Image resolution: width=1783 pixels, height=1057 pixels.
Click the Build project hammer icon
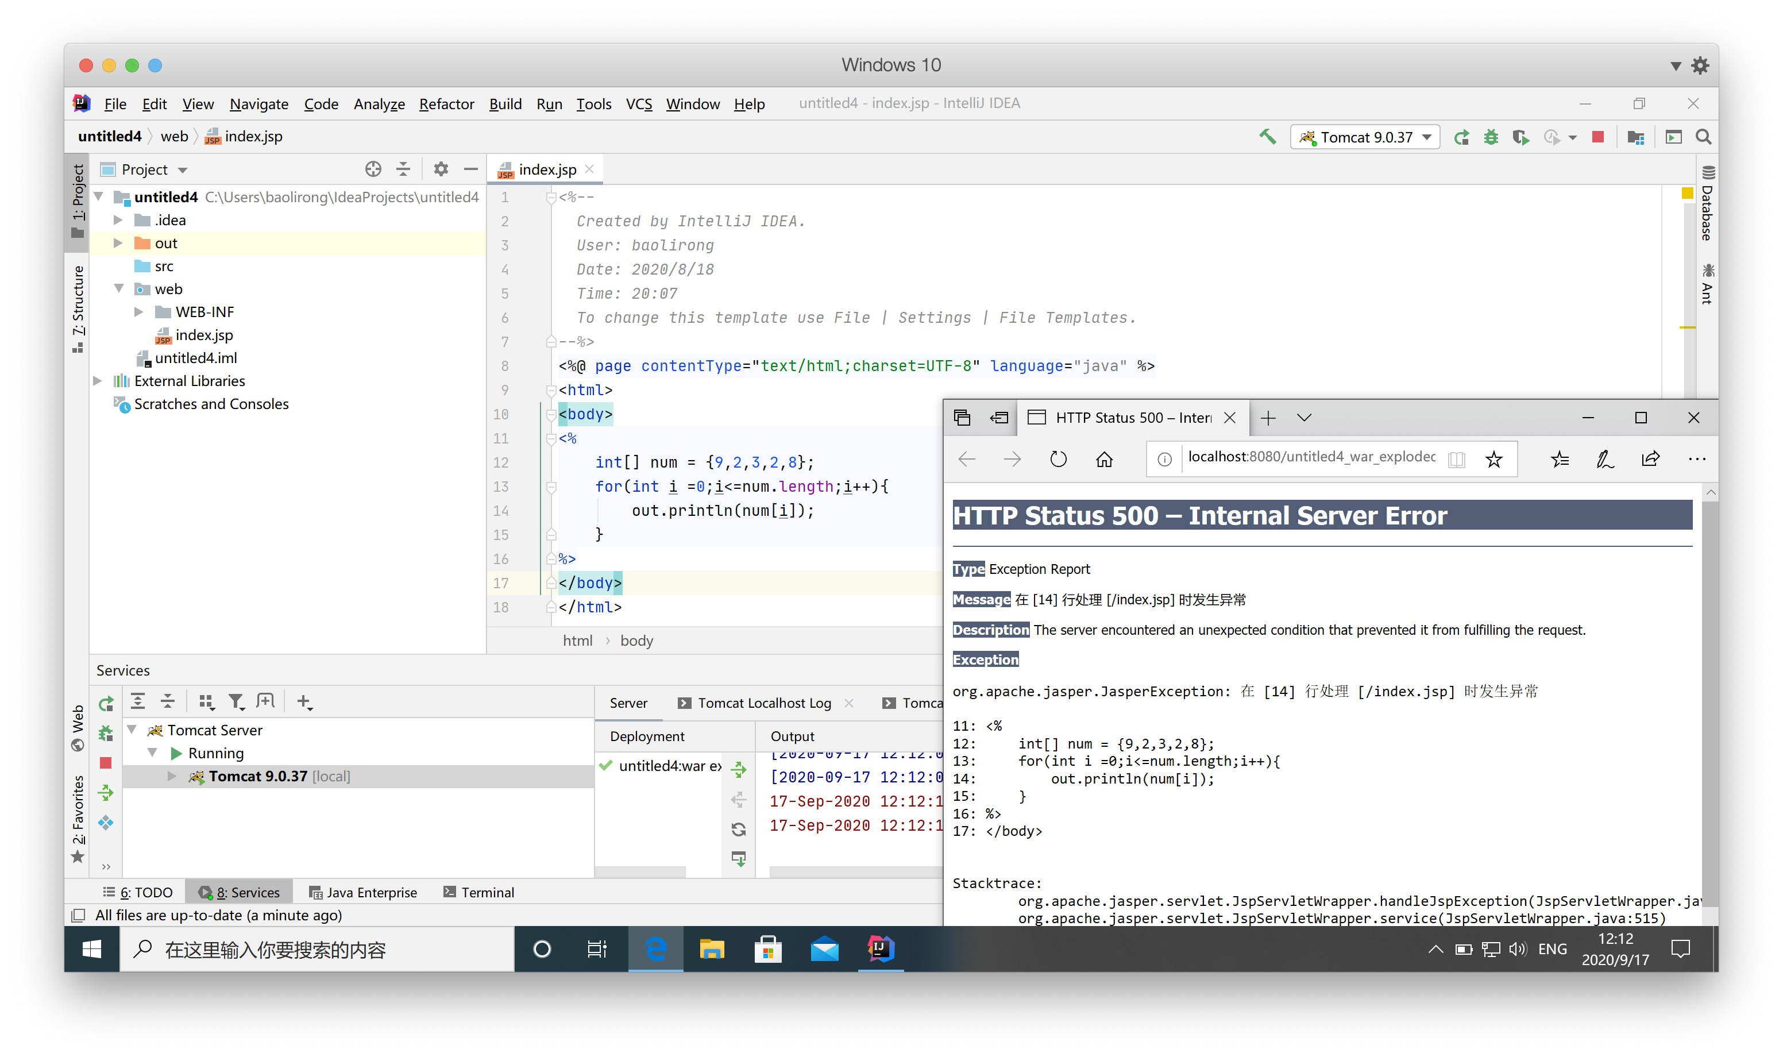(1268, 137)
